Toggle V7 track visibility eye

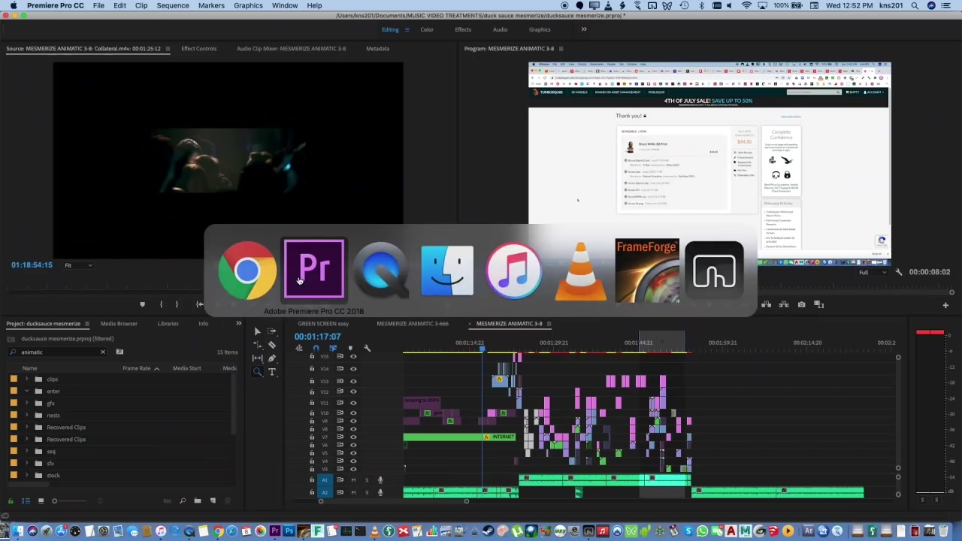point(353,437)
